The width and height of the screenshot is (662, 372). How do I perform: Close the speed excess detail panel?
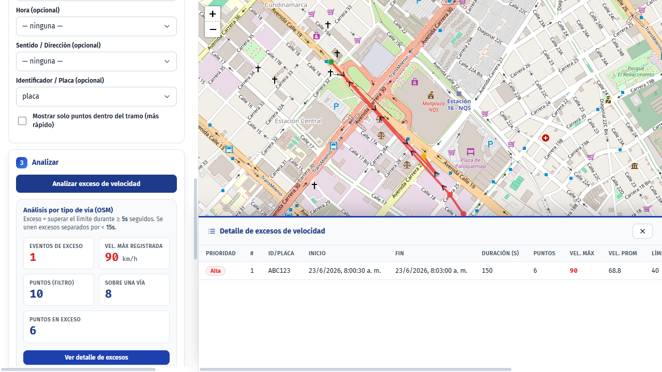point(642,231)
